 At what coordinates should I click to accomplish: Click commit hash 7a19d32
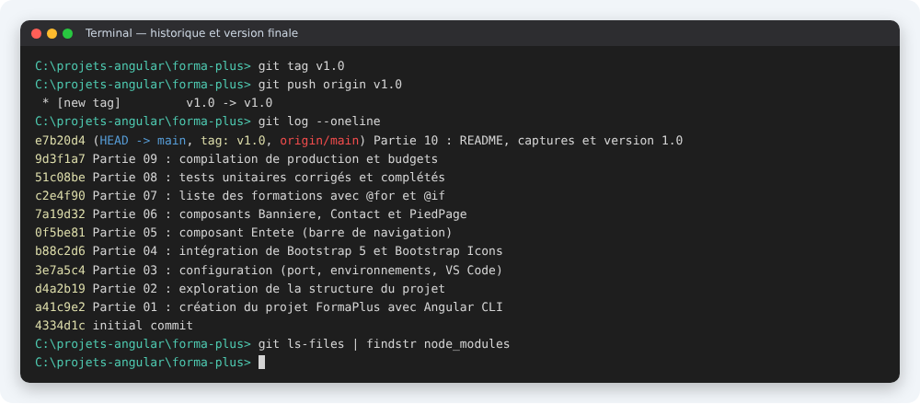click(x=61, y=214)
